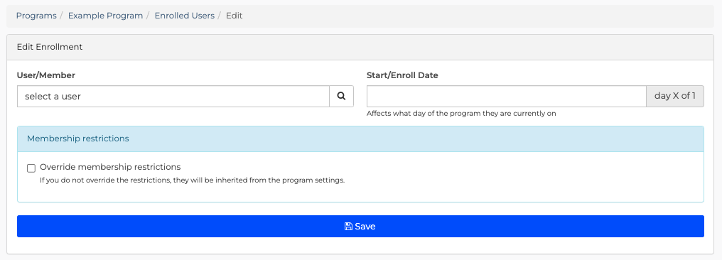Viewport: 722px width, 260px height.
Task: Click the 'Override membership restrictions' label text
Action: (x=110, y=166)
